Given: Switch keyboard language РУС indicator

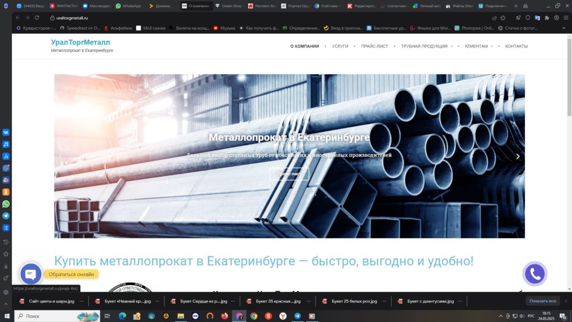Looking at the screenshot, I should [x=531, y=316].
